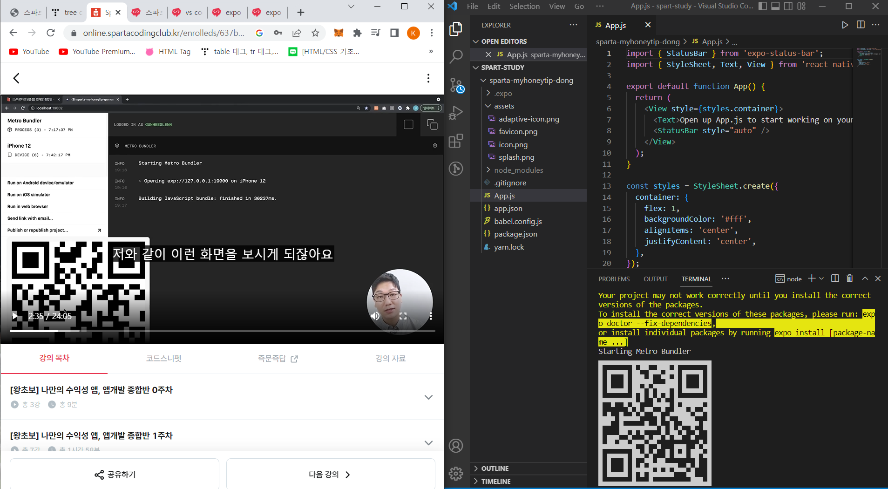Image resolution: width=888 pixels, height=489 pixels.
Task: Go back with lecture page arrow
Action: click(x=16, y=78)
